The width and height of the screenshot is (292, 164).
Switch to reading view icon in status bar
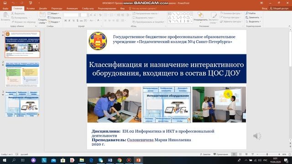(x=246, y=154)
